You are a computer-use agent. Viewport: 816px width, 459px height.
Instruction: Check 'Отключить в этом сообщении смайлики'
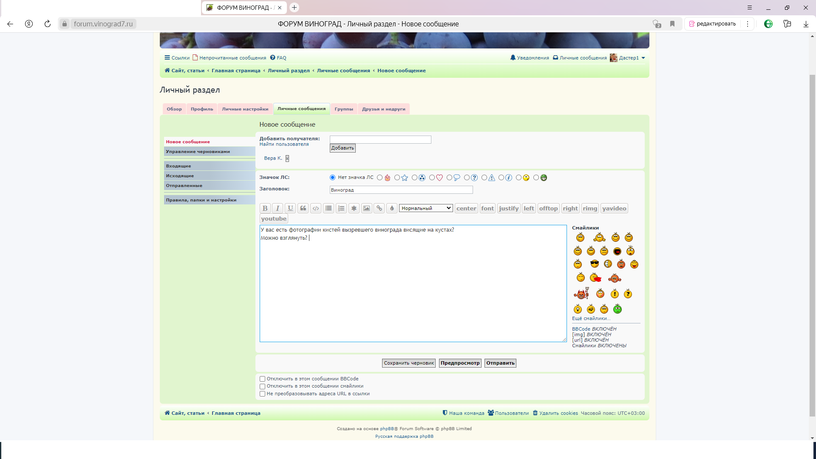pyautogui.click(x=263, y=386)
